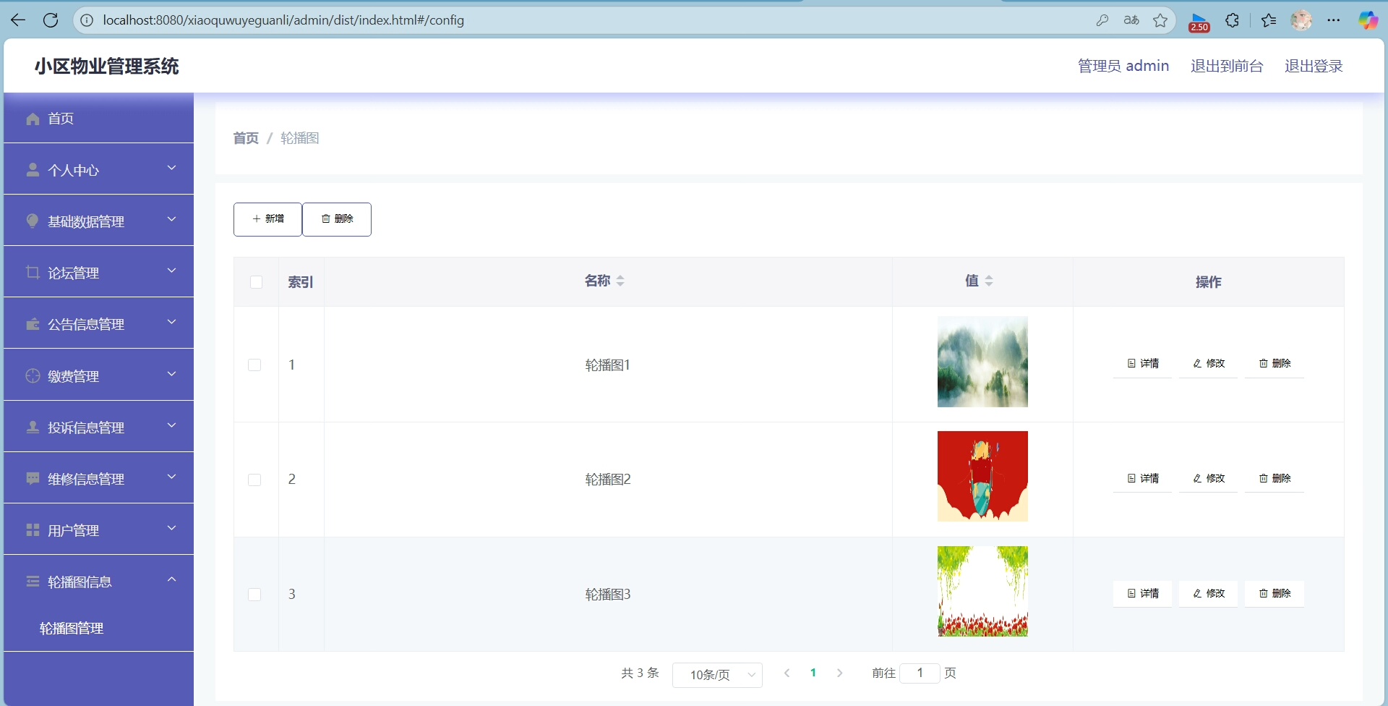1388x706 pixels.
Task: Click the list icon beside 轮播图信息
Action: point(33,582)
